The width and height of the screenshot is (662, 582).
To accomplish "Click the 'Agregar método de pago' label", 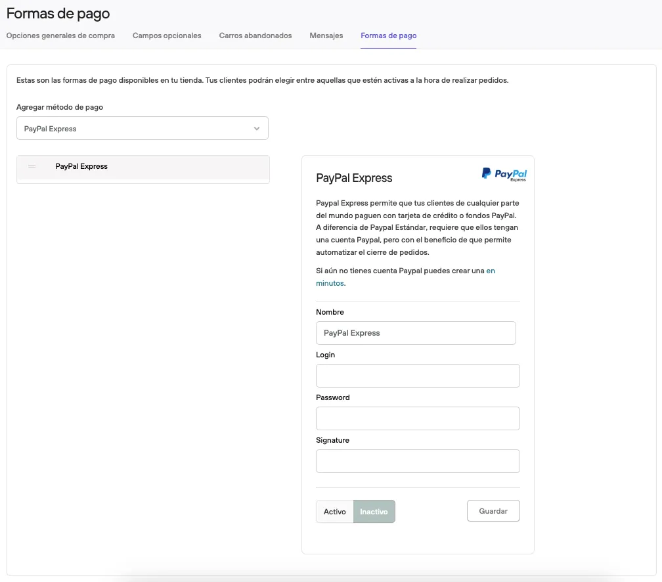I will [60, 107].
